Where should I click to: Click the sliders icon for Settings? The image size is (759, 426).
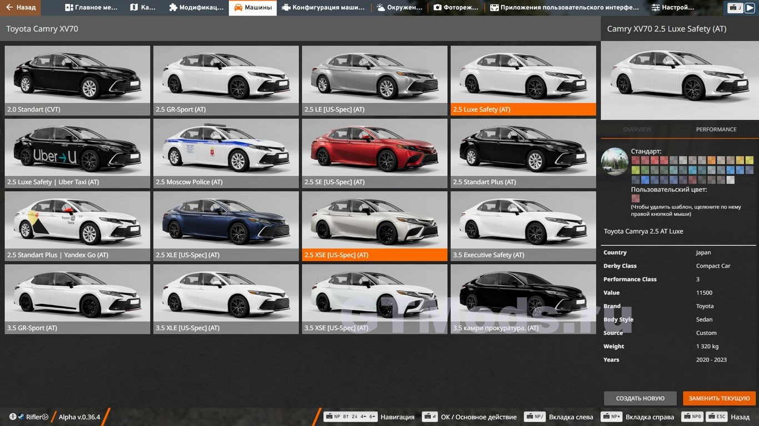click(656, 8)
